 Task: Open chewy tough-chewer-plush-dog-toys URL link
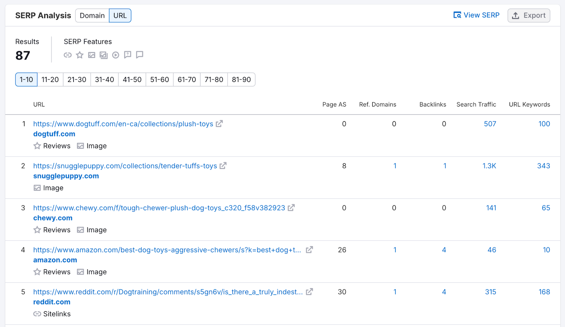pyautogui.click(x=159, y=208)
